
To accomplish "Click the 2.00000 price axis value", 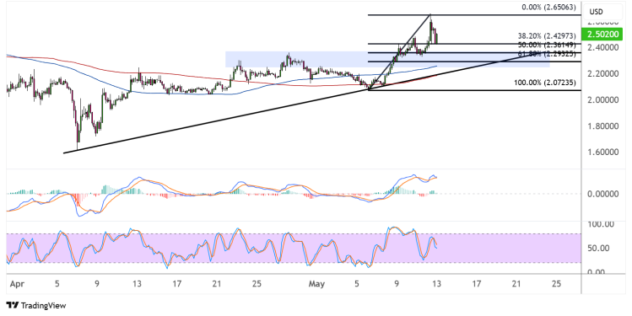I will pos(603,99).
